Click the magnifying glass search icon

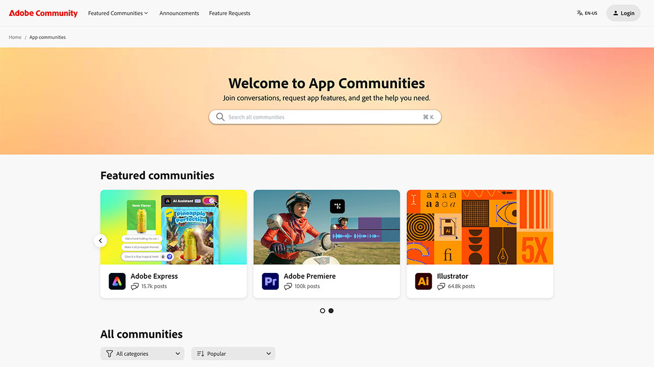(220, 116)
